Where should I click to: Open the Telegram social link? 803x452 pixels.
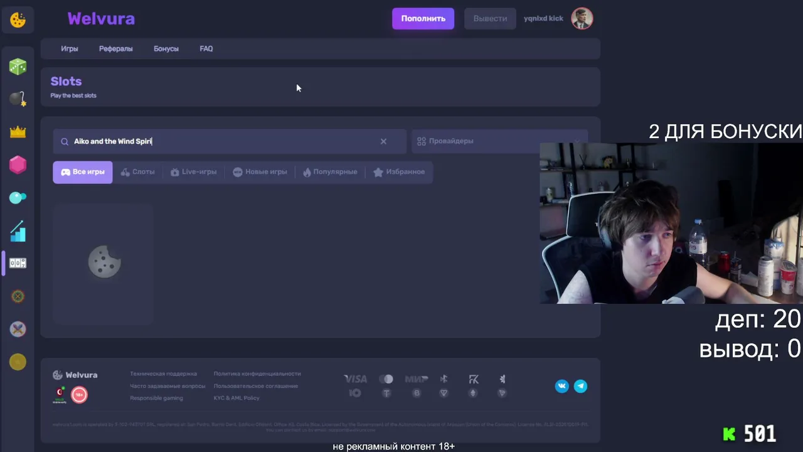[580, 386]
